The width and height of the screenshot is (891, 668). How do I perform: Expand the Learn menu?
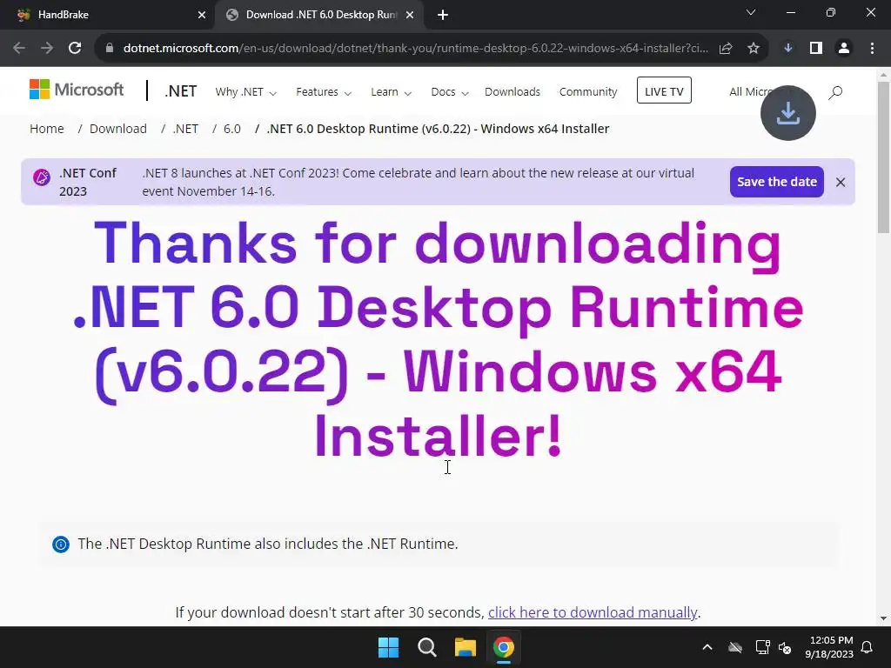click(391, 92)
